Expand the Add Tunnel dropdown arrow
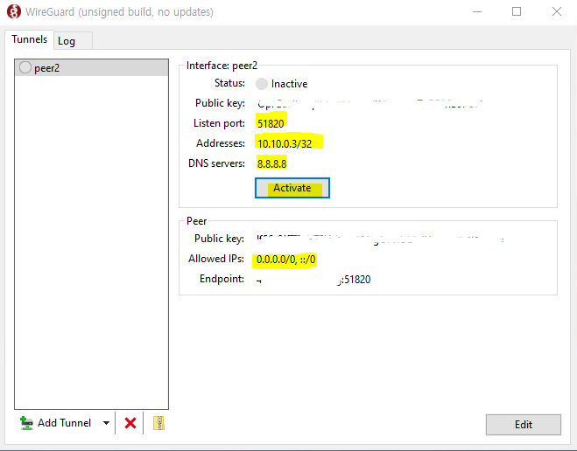The width and height of the screenshot is (577, 451). tap(106, 423)
